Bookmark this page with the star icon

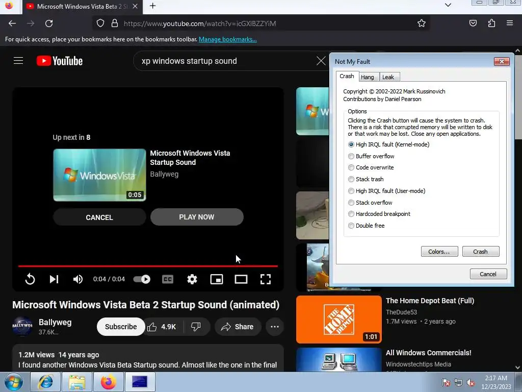(x=422, y=23)
